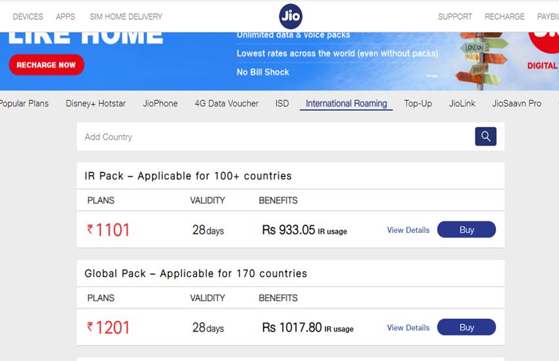Open the RECHARGE menu
The image size is (559, 361).
pos(504,16)
